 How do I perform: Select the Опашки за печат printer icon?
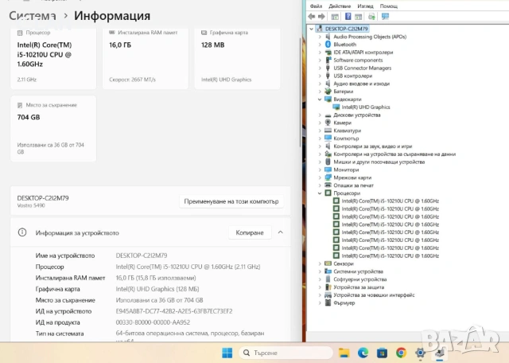(328, 185)
